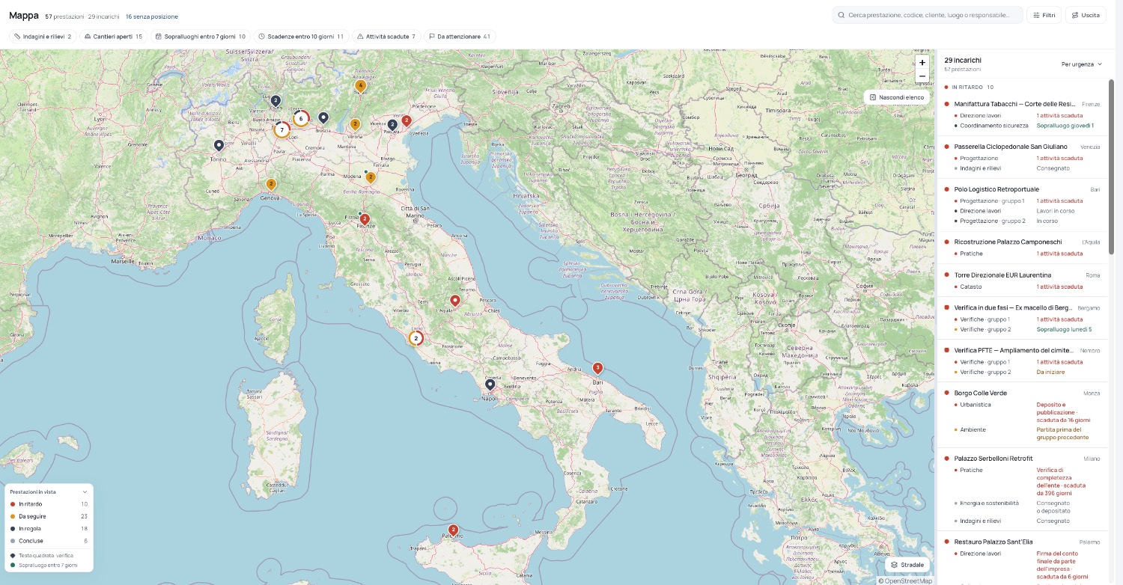Open the orange marker 2 at Genova
This screenshot has width=1123, height=585.
271,184
